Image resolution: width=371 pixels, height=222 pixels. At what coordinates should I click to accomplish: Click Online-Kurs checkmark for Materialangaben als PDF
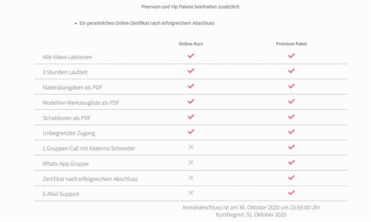click(191, 86)
